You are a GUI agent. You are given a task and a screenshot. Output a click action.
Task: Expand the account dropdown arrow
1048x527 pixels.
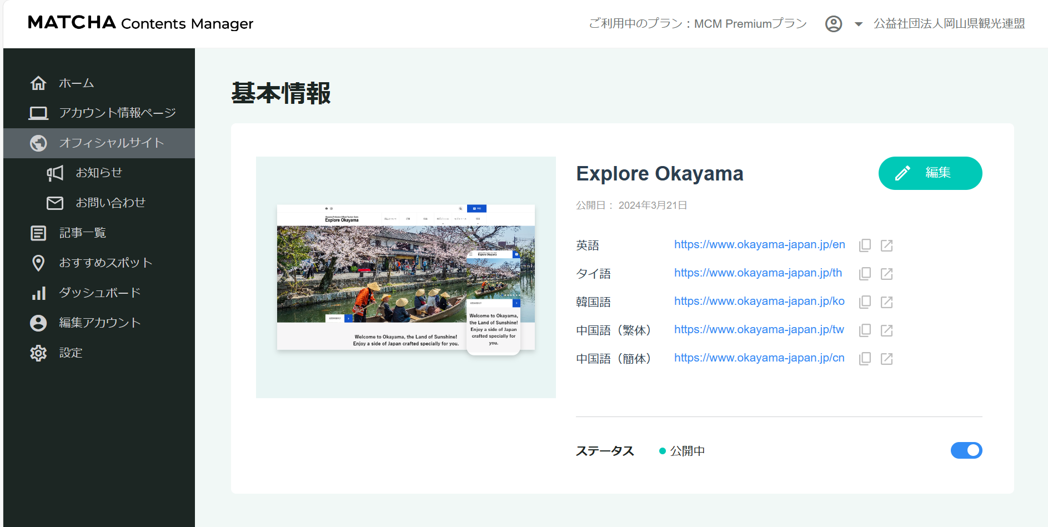pos(859,24)
